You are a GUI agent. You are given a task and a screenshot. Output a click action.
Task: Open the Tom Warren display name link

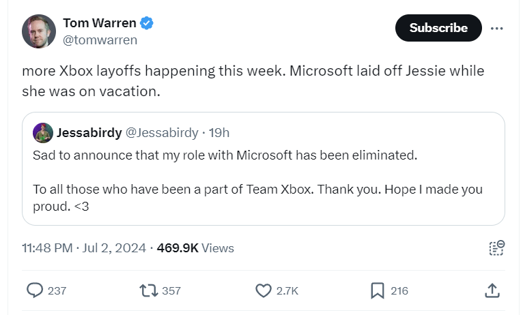click(100, 23)
